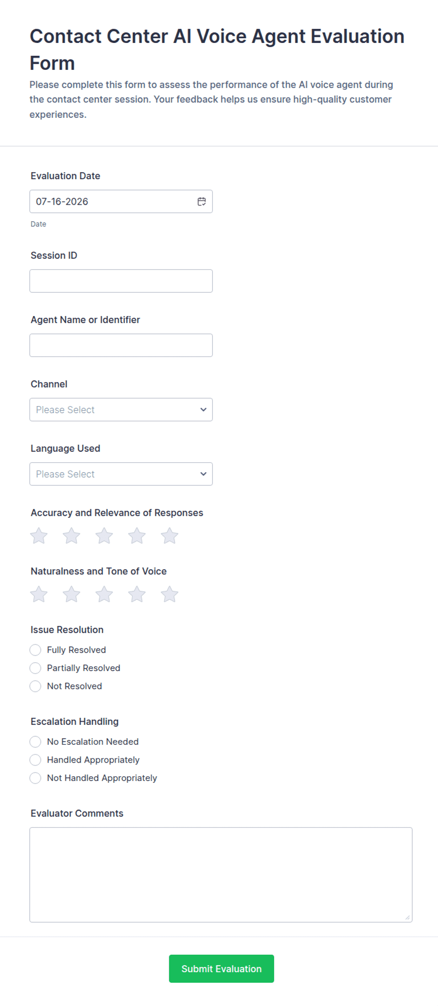Rate Naturalness and Tone two stars

[72, 594]
